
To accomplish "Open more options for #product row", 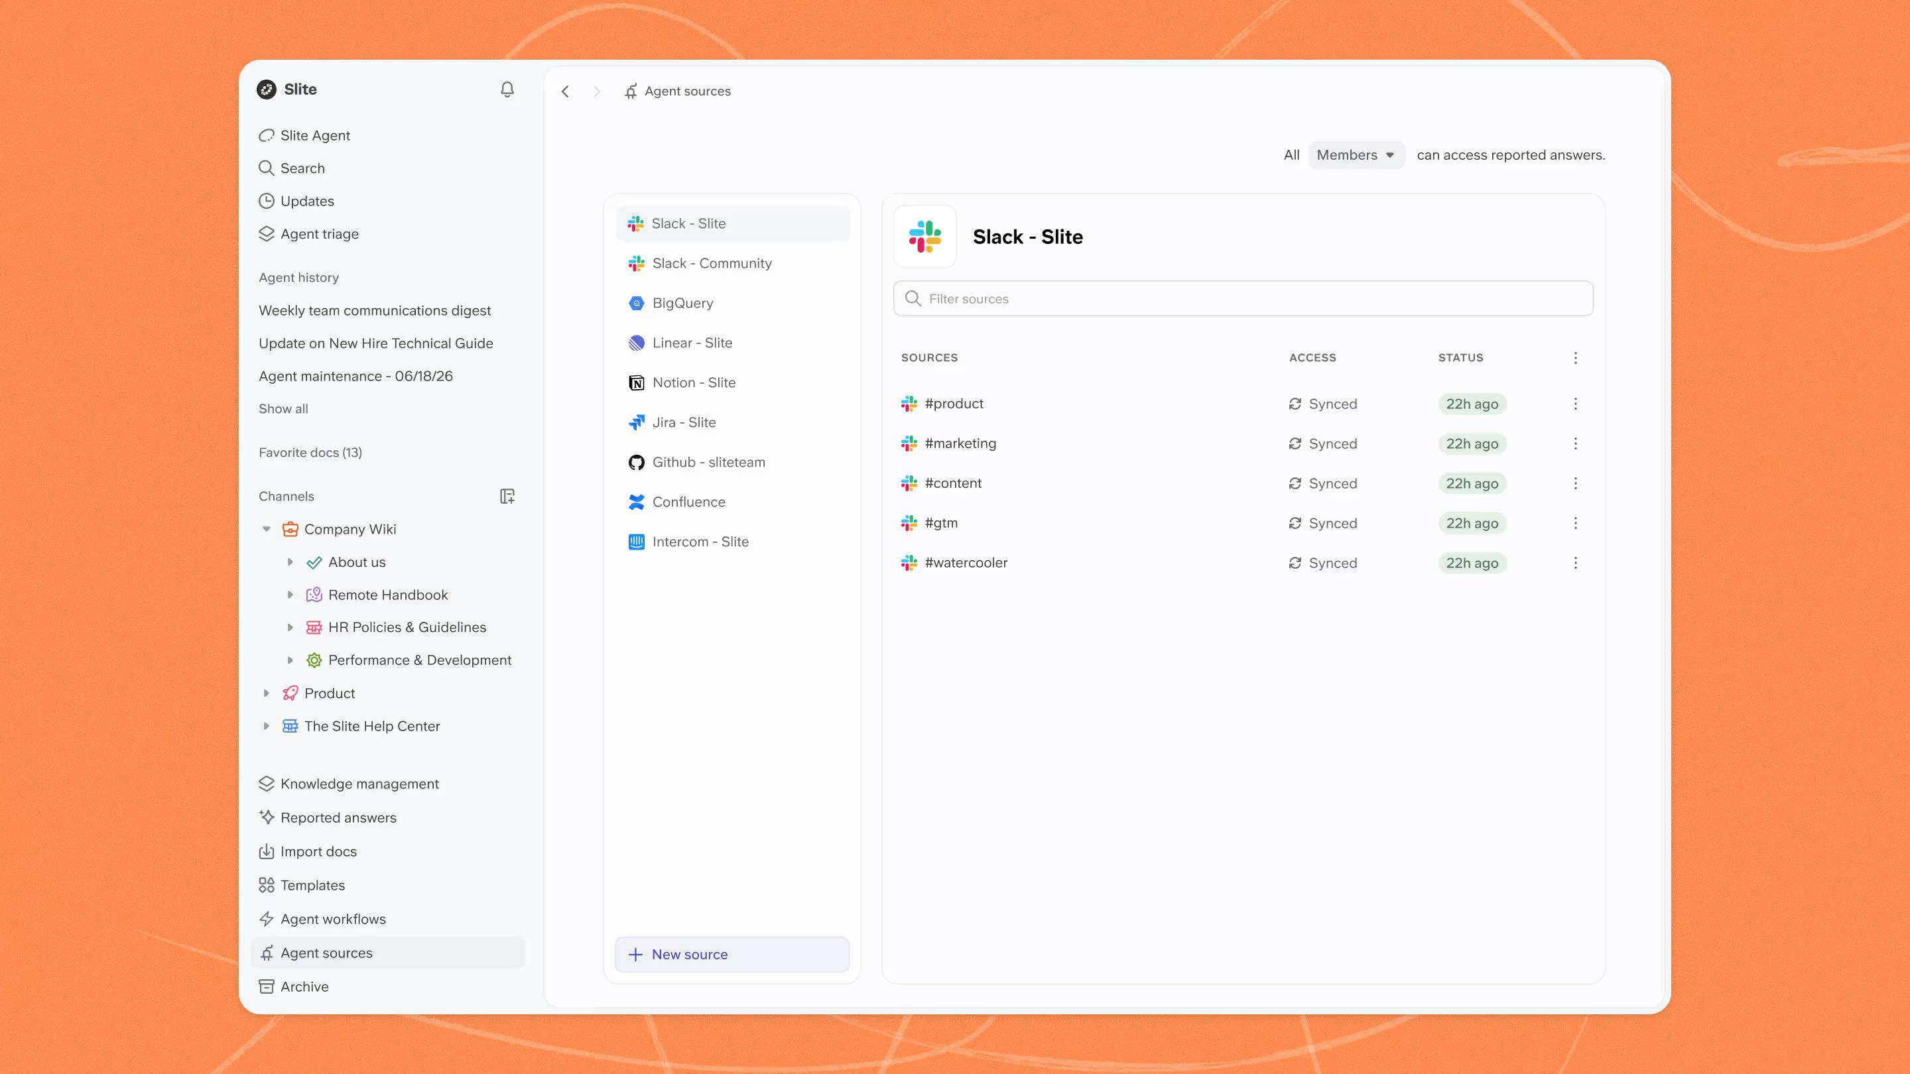I will (1576, 404).
